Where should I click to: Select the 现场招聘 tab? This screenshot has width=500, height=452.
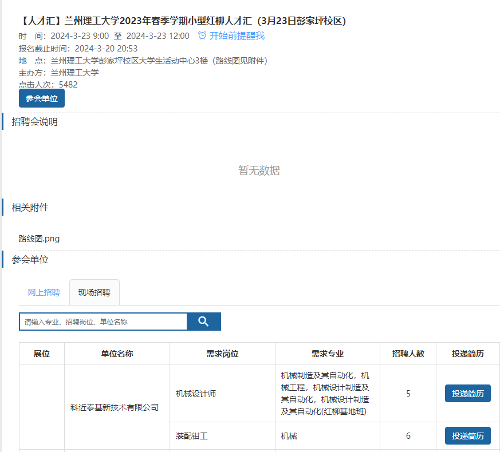(x=95, y=292)
